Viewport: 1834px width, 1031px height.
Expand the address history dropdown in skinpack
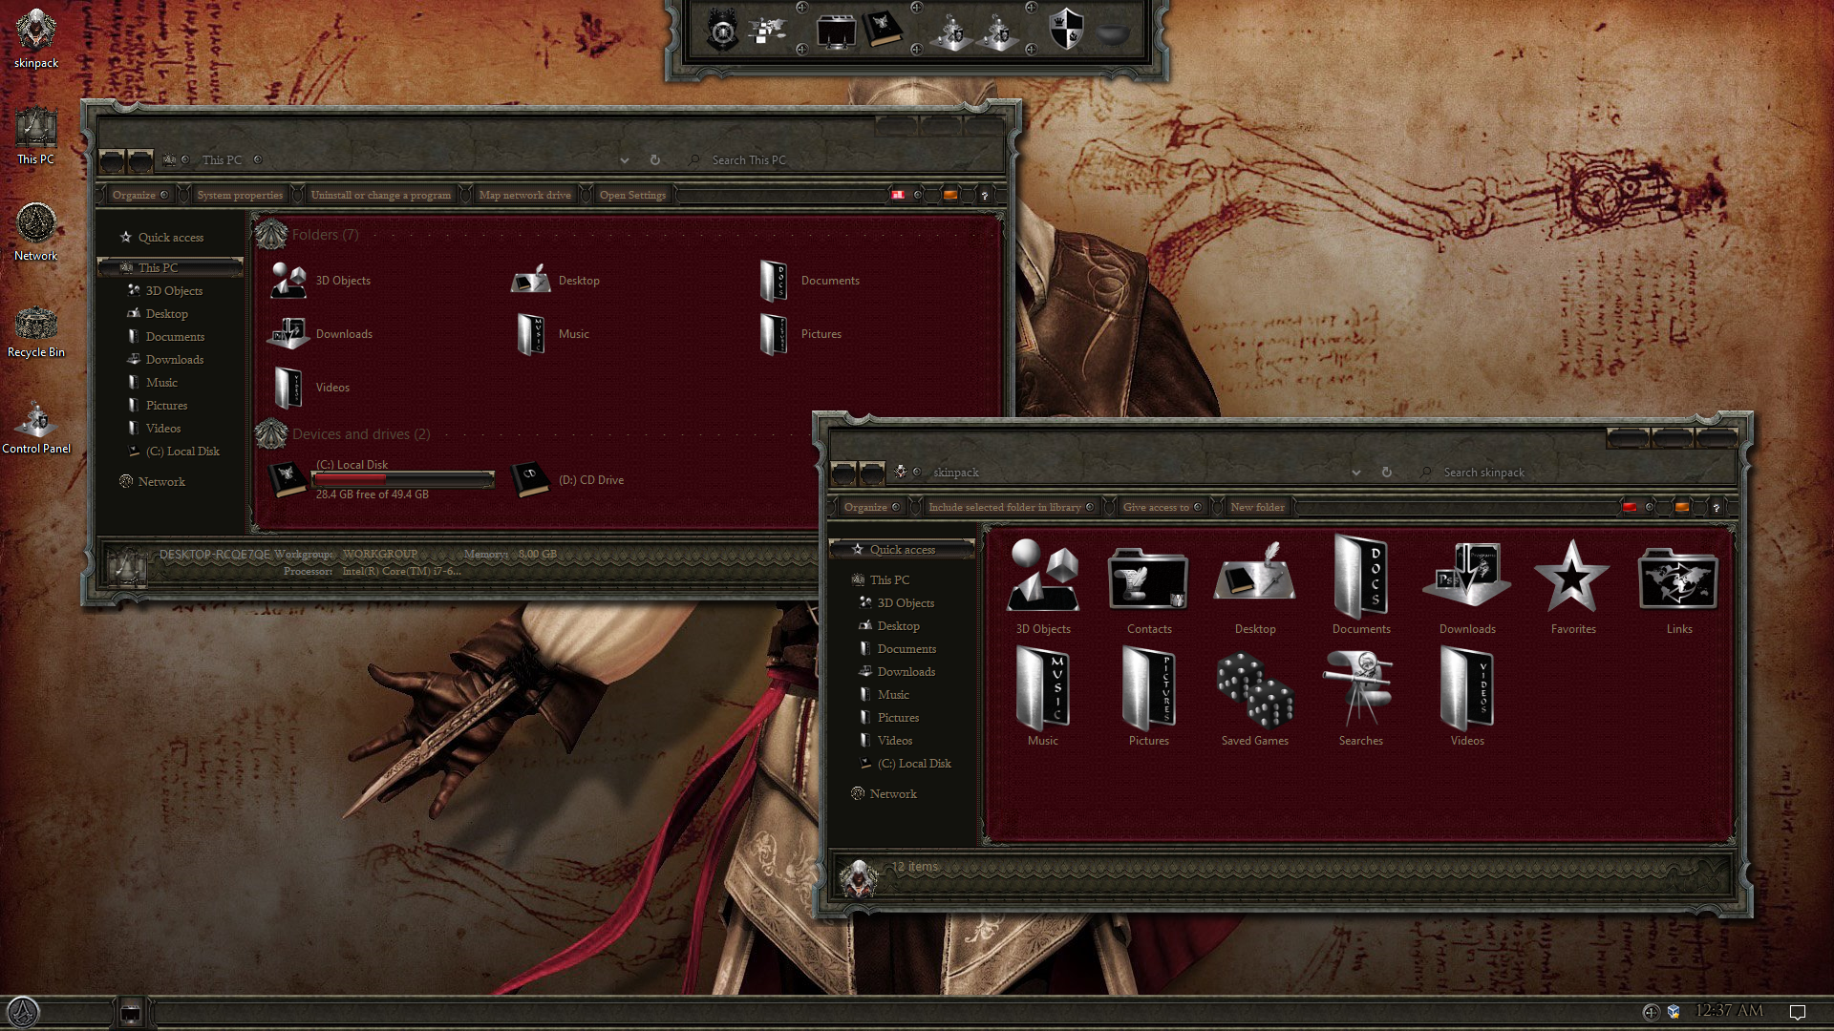[1355, 473]
